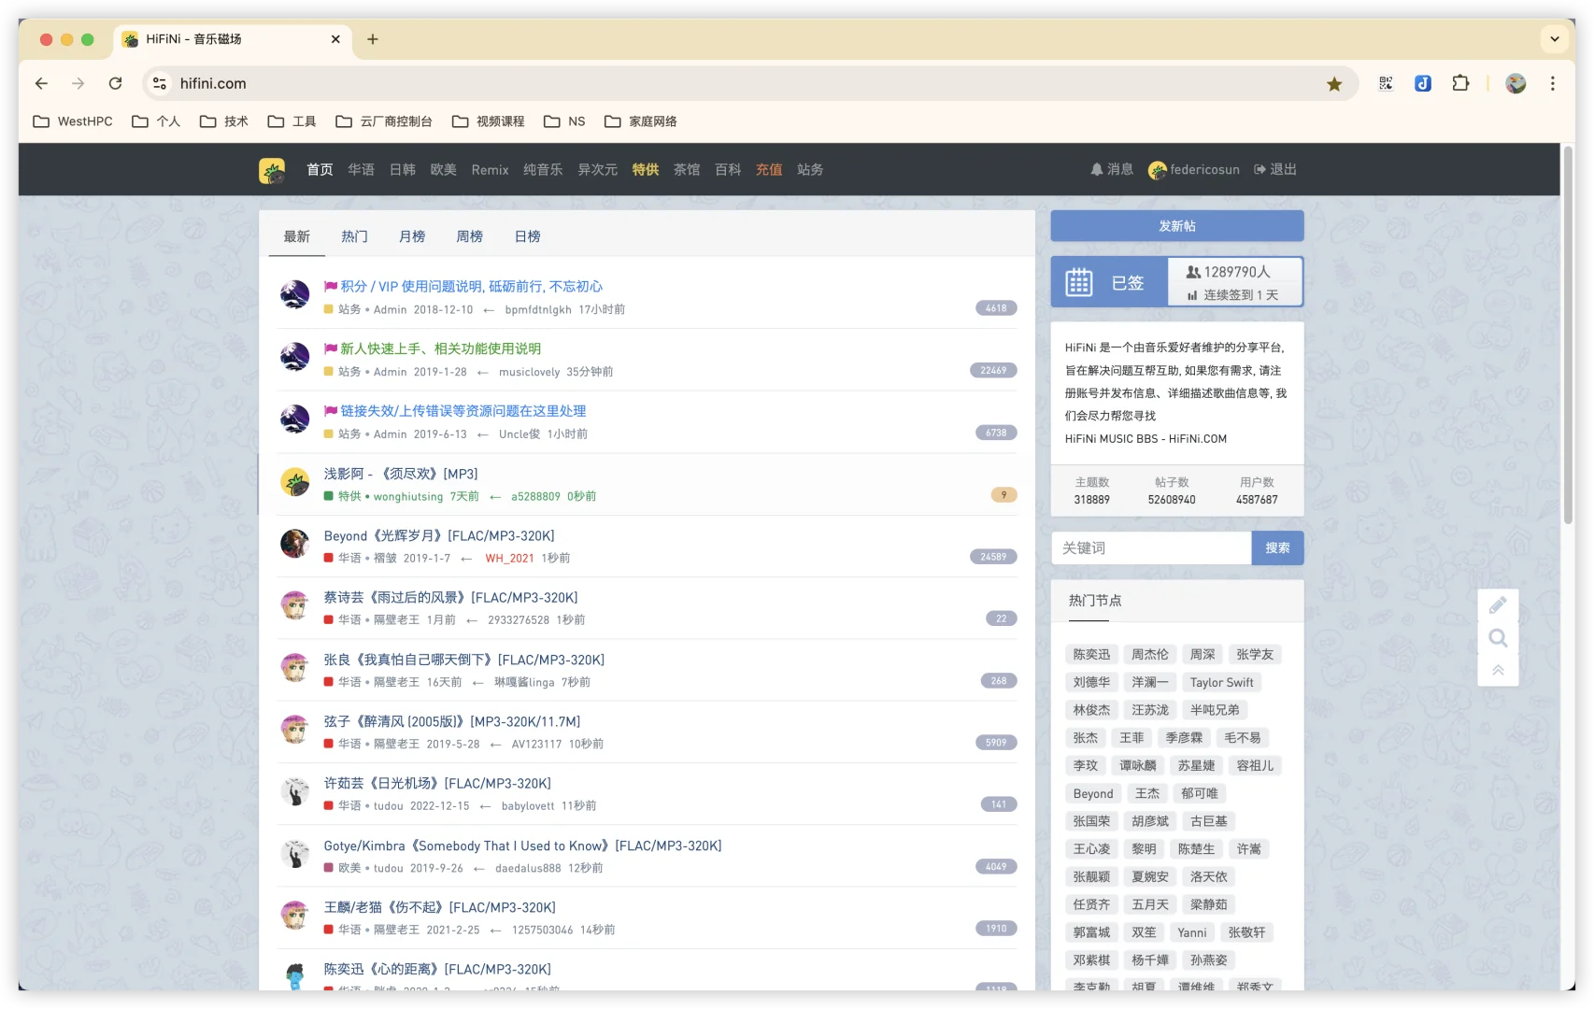The image size is (1594, 1009).
Task: Close the HiFiNi browser tab
Action: 335,39
